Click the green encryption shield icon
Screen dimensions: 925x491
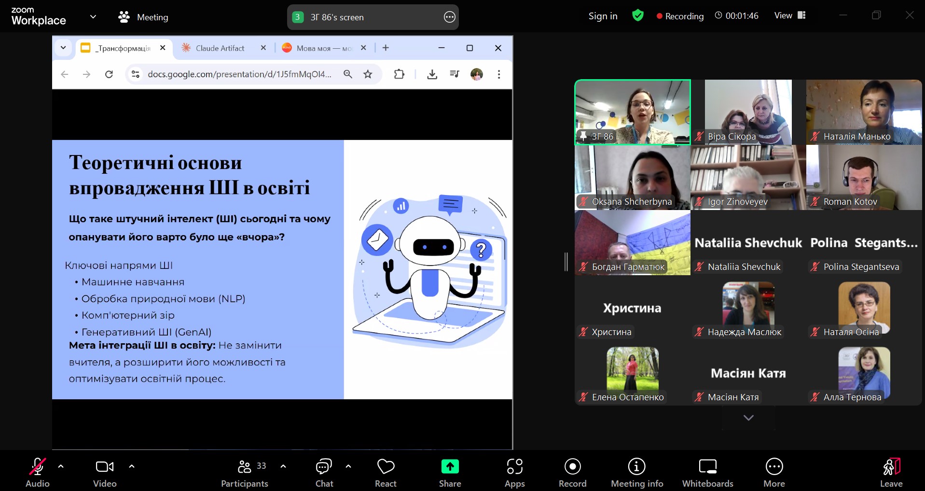pos(638,15)
